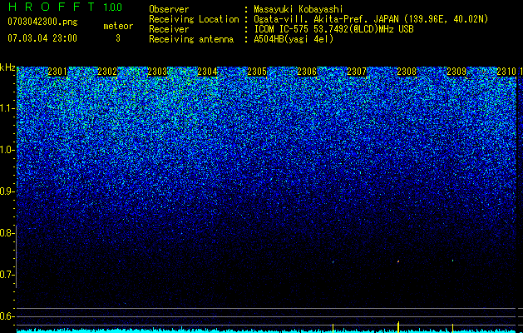Click Ogata-vill. Akita-Pref. JAPAN location text

371,19
